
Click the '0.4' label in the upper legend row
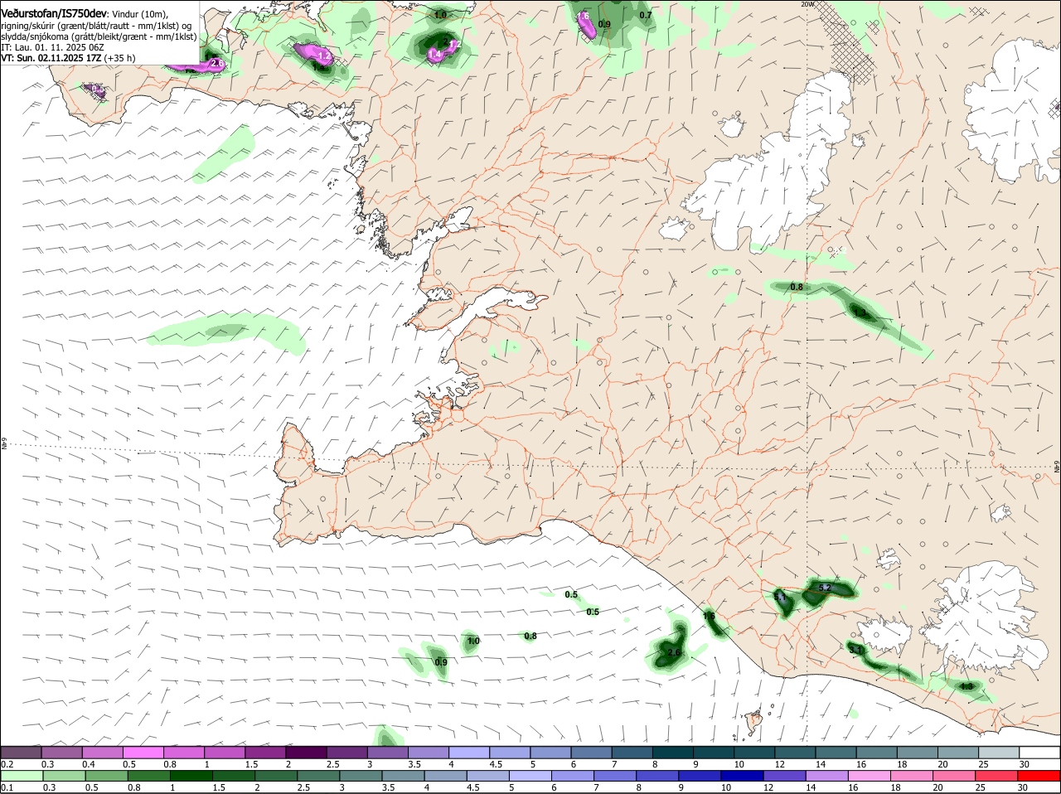click(88, 764)
